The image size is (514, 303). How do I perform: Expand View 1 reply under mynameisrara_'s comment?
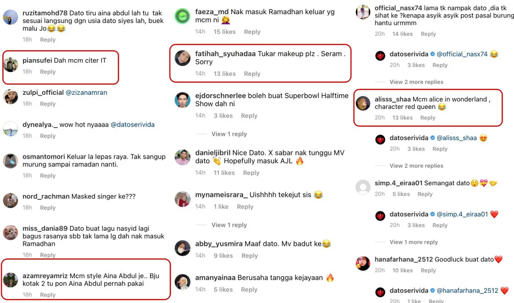tap(229, 225)
